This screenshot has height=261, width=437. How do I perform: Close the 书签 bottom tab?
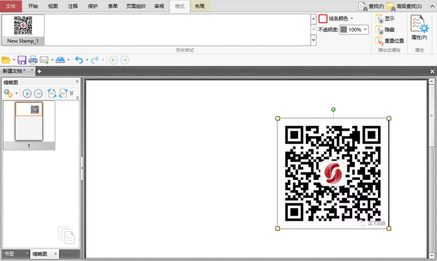[x=27, y=253]
